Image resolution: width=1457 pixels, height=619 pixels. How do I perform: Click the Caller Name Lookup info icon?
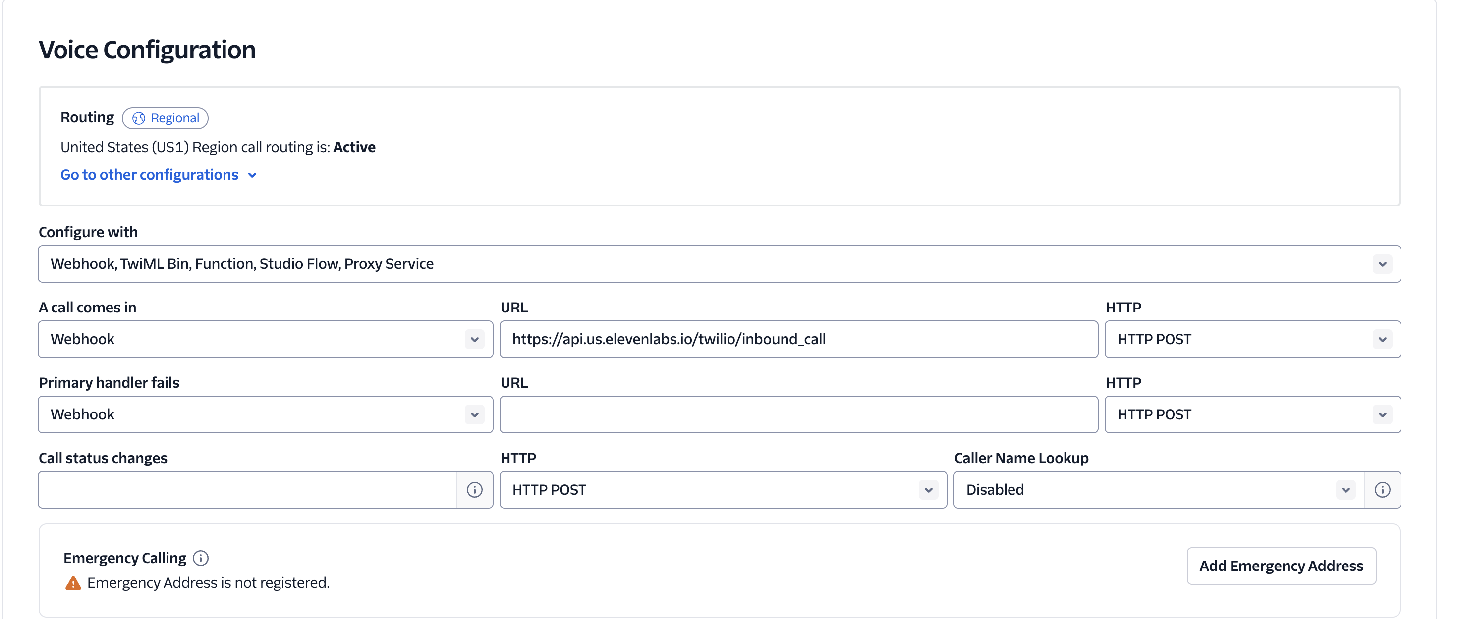point(1382,490)
